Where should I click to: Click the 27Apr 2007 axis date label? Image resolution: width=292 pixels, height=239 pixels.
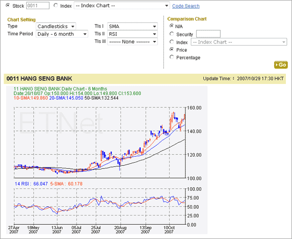coord(14,230)
